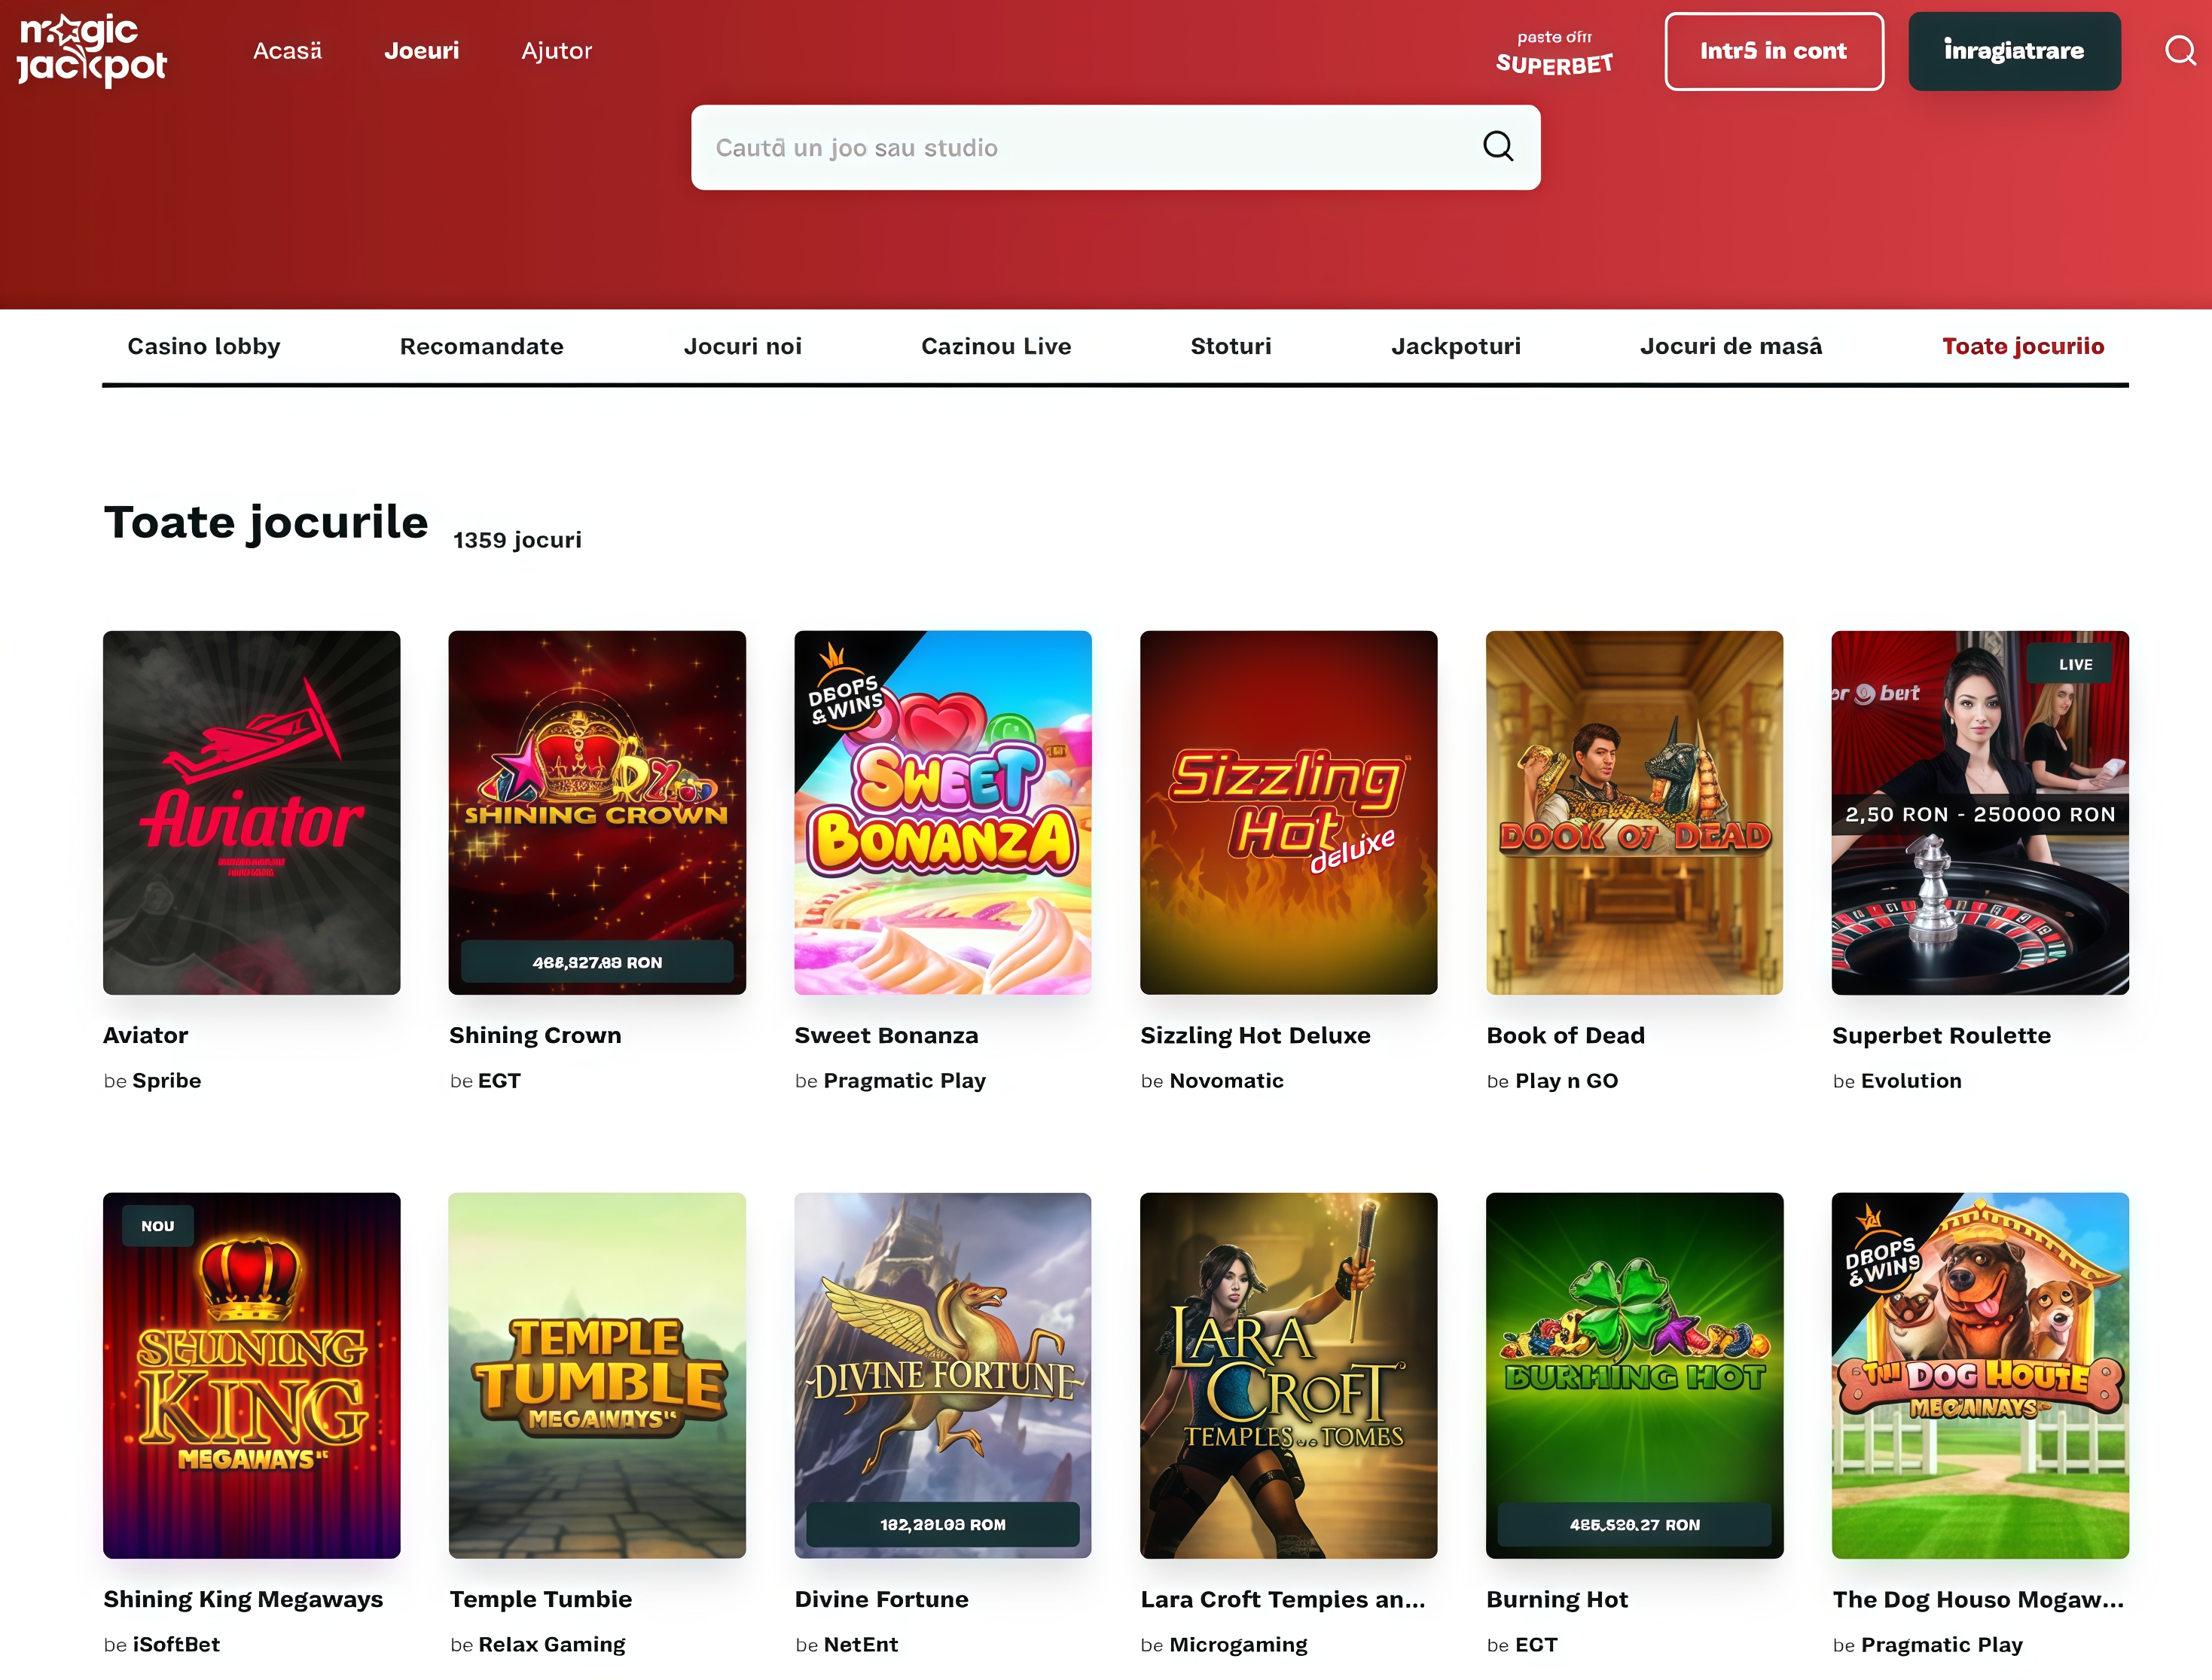This screenshot has height=1680, width=2212.
Task: Switch to Recomandate tab
Action: click(x=482, y=346)
